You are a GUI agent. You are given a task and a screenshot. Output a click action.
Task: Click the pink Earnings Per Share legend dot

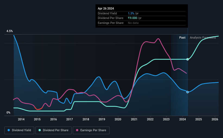[77, 130]
